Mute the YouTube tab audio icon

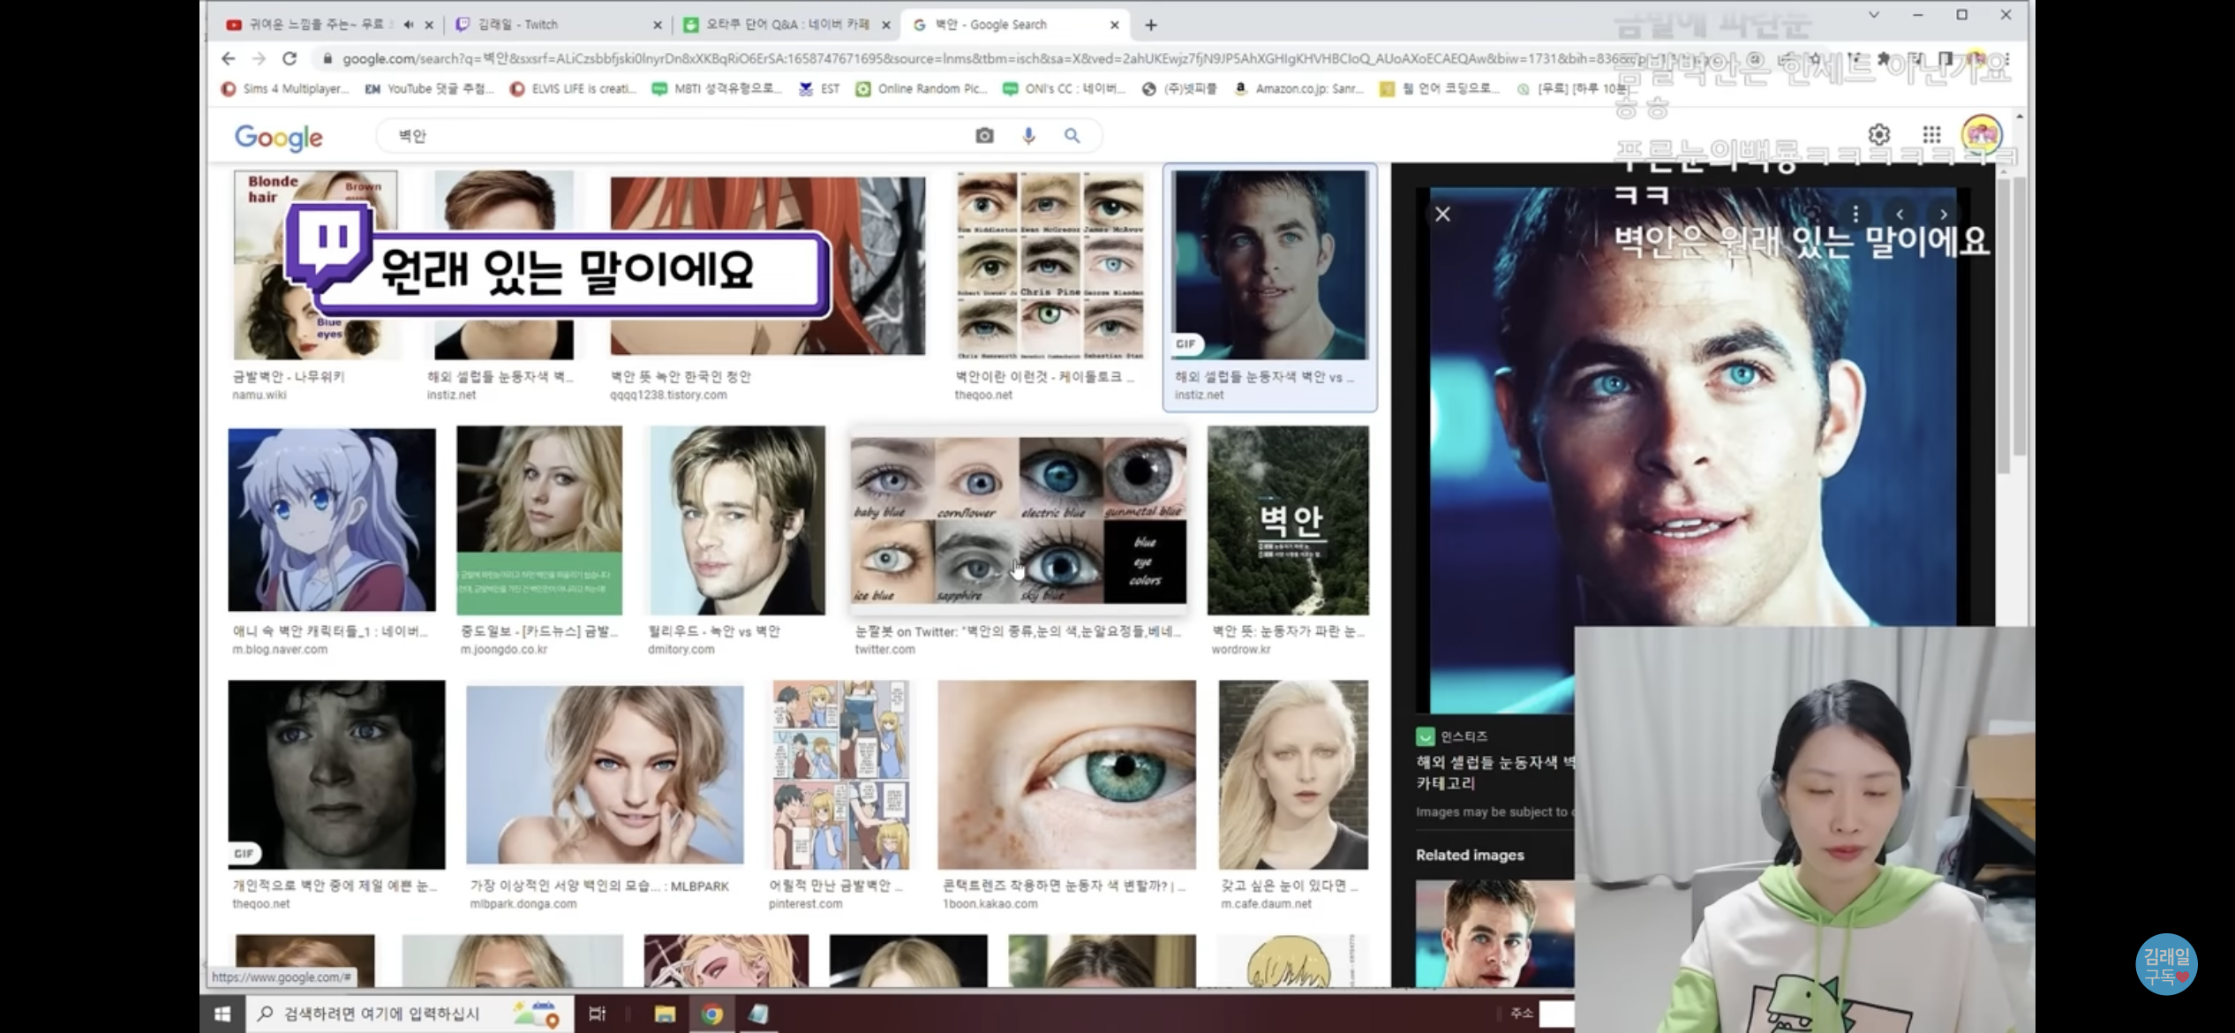[x=409, y=25]
